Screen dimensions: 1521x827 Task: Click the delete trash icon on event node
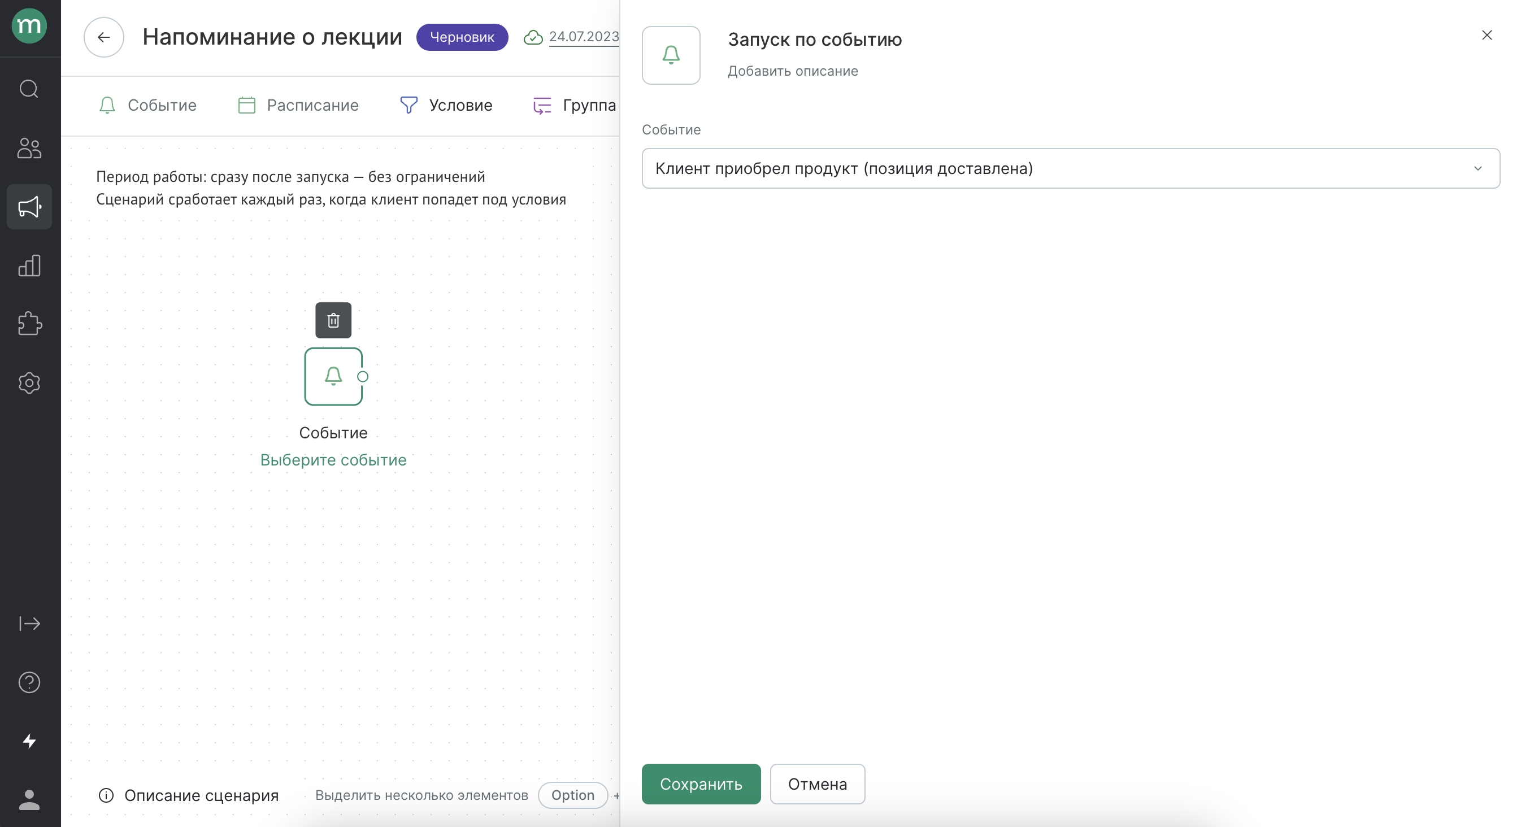point(333,320)
